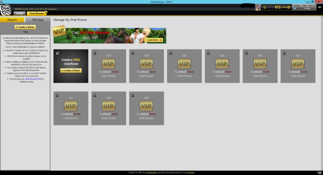Open the Help link

304,6
